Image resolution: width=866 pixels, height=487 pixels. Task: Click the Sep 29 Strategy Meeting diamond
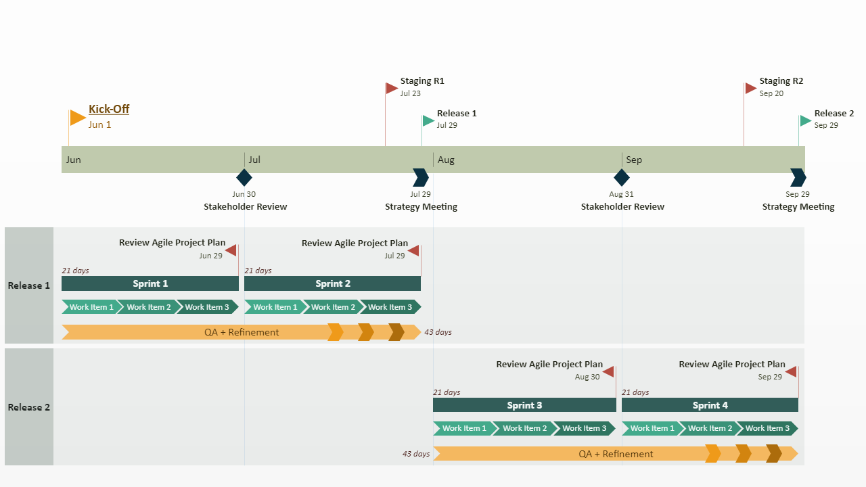click(797, 177)
